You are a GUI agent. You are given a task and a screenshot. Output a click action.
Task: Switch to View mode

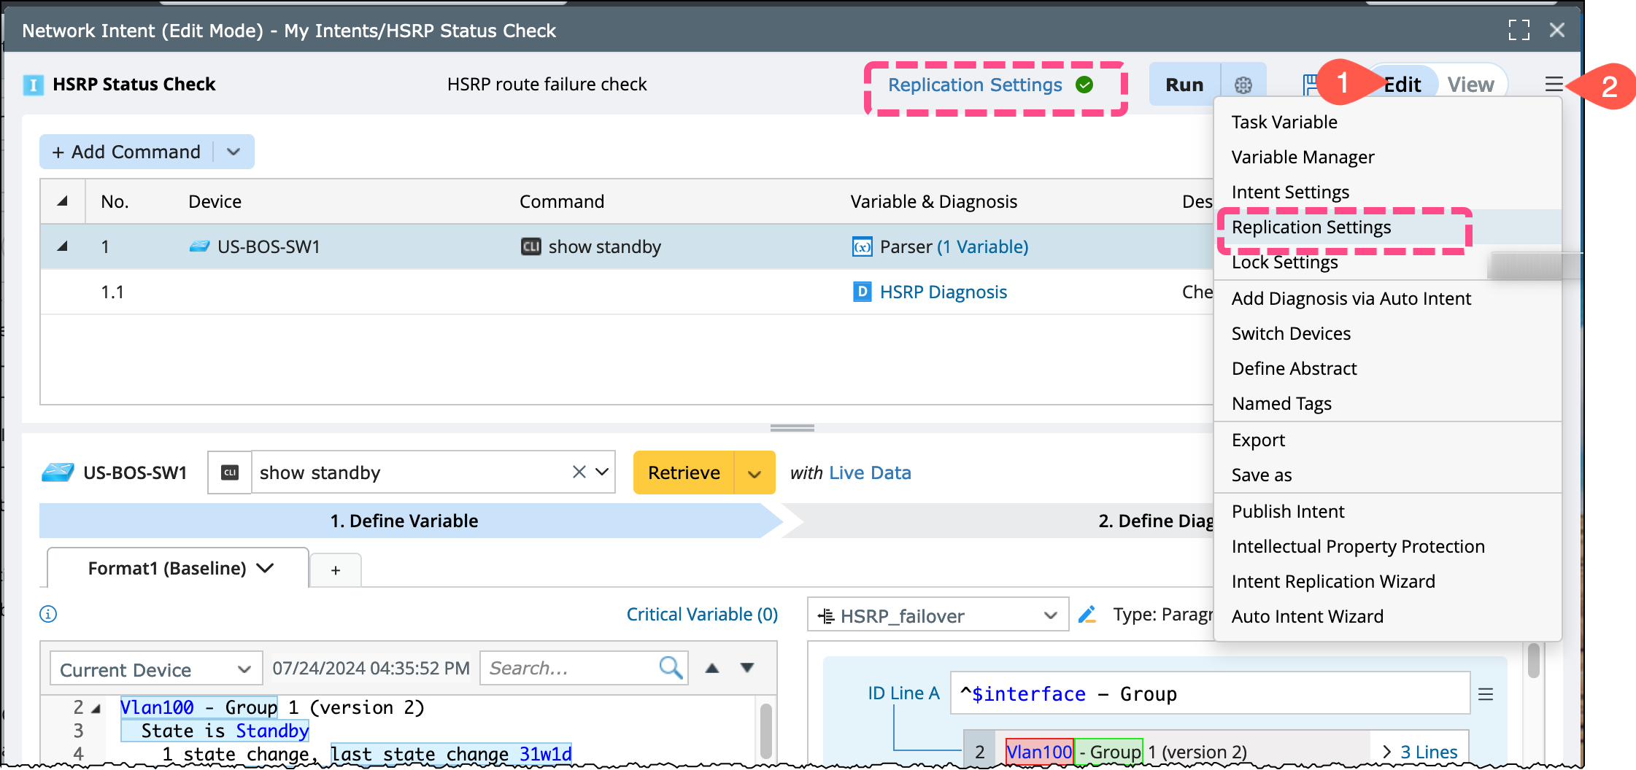click(x=1470, y=85)
